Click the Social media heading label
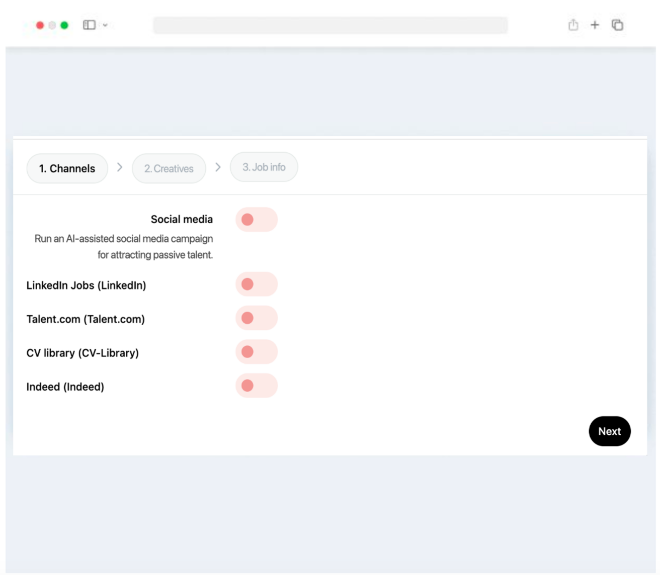 [x=181, y=219]
